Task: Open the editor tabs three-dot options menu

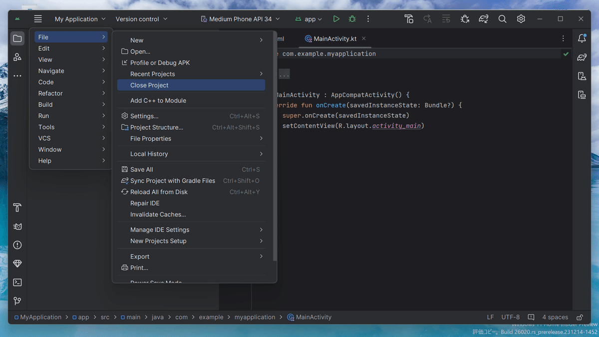Action: pos(563,38)
